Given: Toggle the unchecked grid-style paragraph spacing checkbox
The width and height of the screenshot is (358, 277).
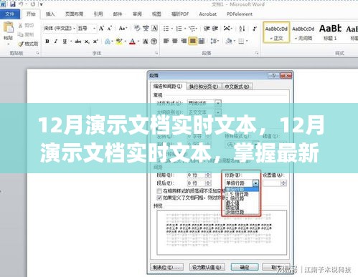Looking at the screenshot, I should click(159, 191).
